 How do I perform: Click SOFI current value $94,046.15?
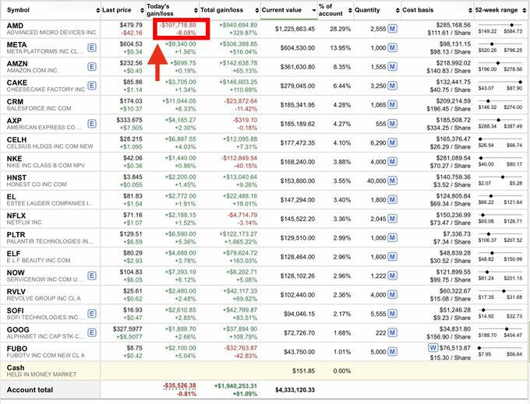[299, 314]
